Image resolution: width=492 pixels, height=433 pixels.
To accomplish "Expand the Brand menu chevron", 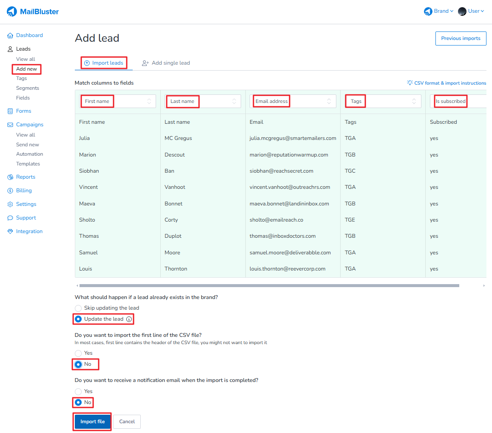I will [452, 11].
